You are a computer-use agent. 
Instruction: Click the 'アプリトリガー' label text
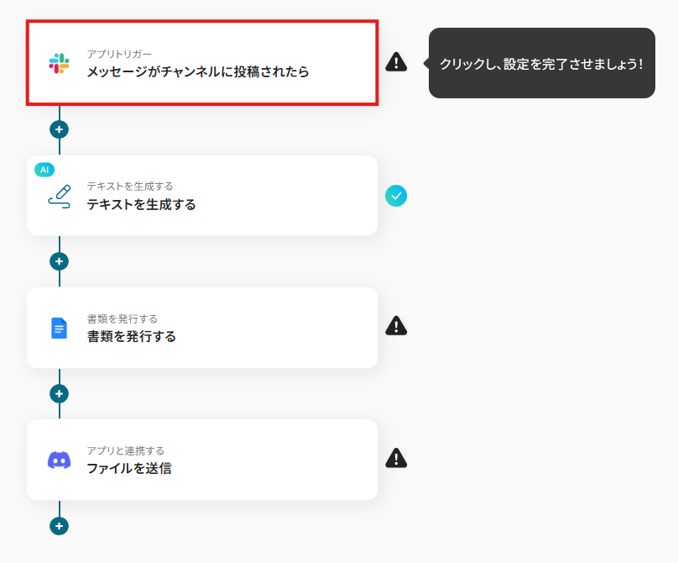(x=119, y=54)
